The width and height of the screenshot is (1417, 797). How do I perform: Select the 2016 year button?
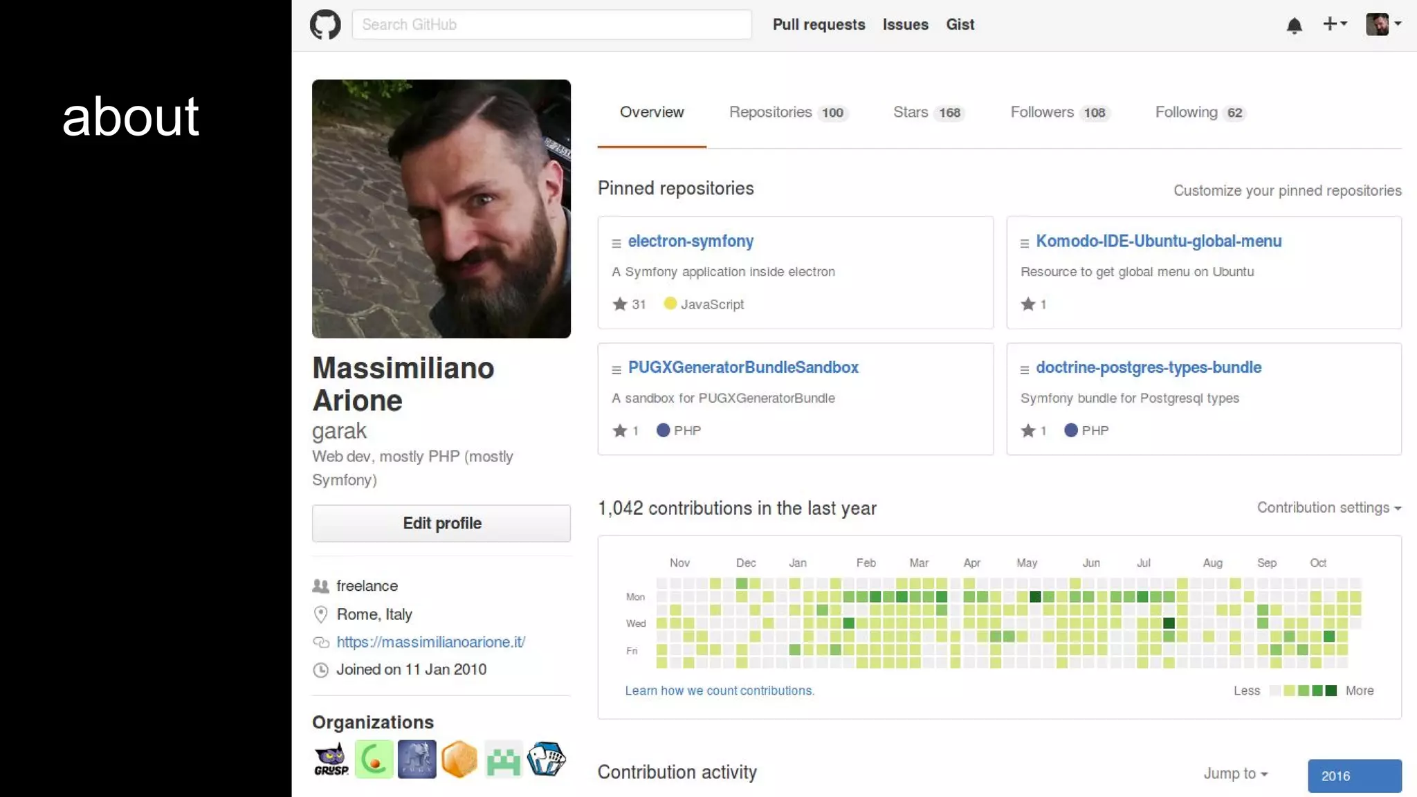coord(1354,776)
